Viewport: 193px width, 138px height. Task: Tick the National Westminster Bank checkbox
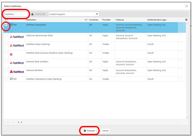pyautogui.click(x=6, y=36)
